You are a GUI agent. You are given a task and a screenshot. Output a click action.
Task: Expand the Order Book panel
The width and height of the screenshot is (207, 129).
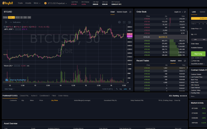[x=185, y=12]
